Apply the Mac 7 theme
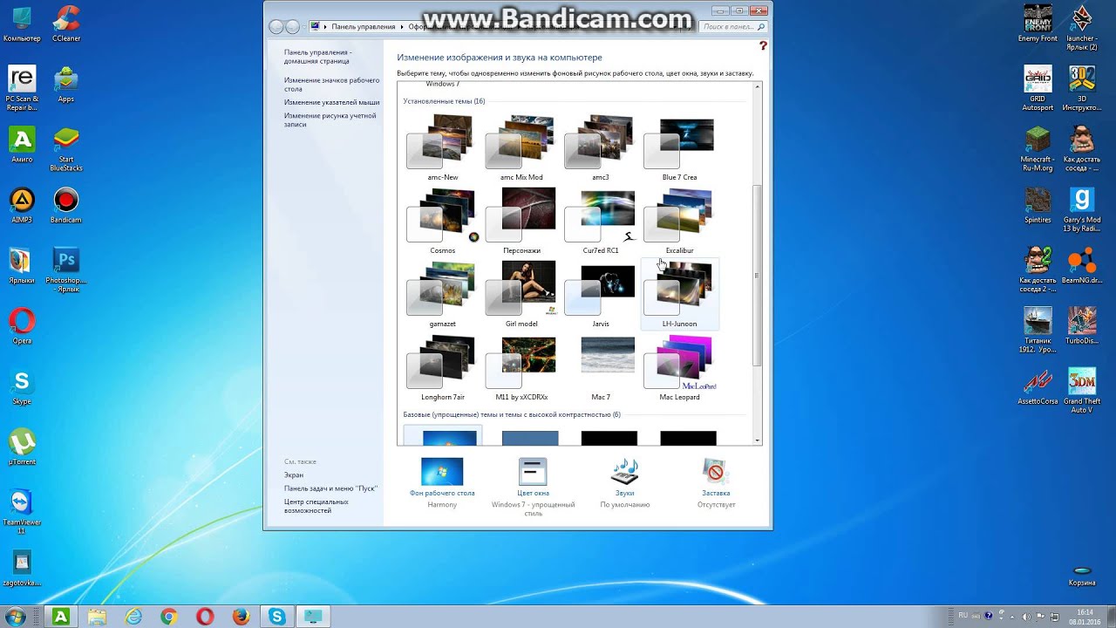 601,367
